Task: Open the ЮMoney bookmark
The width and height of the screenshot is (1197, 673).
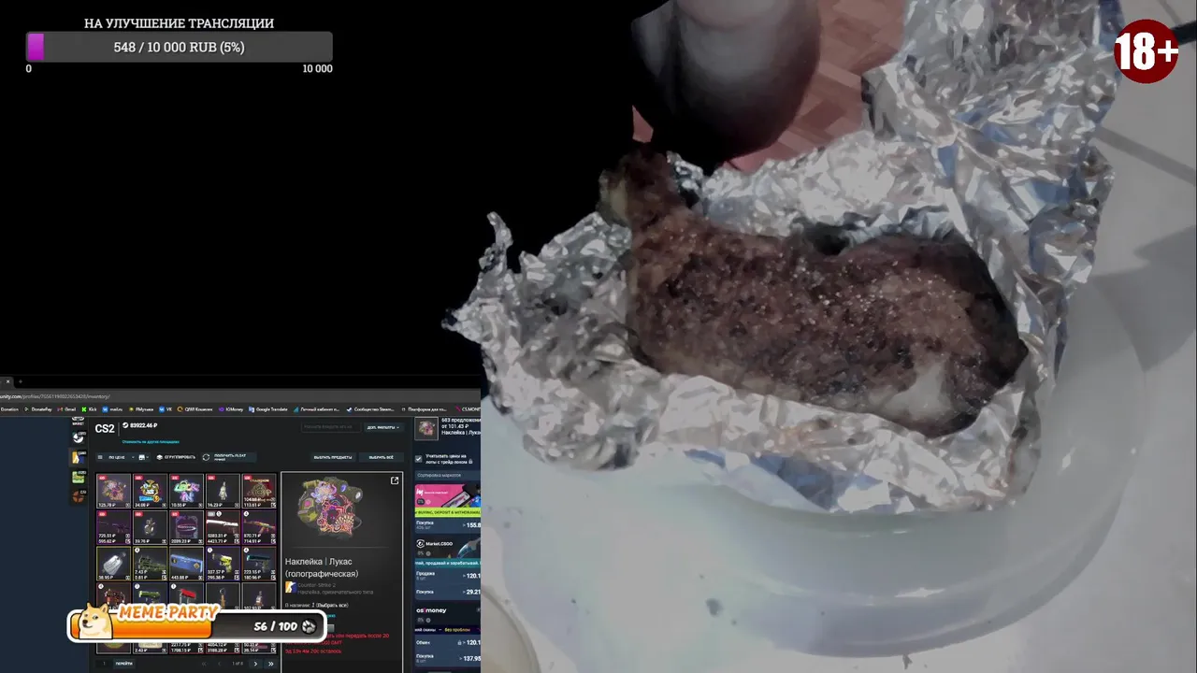Action: point(231,408)
